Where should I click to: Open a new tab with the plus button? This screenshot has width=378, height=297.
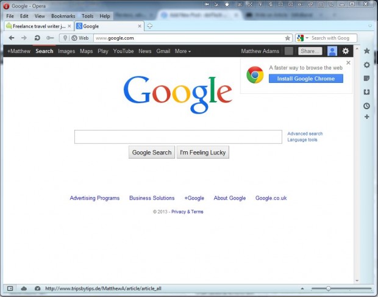tap(149, 26)
